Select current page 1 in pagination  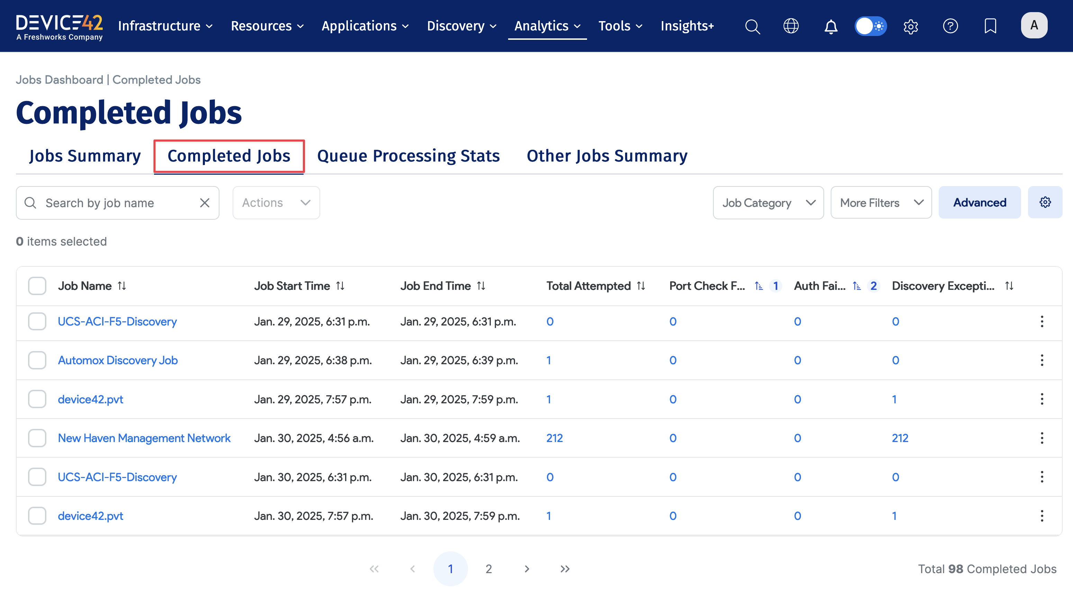tap(450, 569)
